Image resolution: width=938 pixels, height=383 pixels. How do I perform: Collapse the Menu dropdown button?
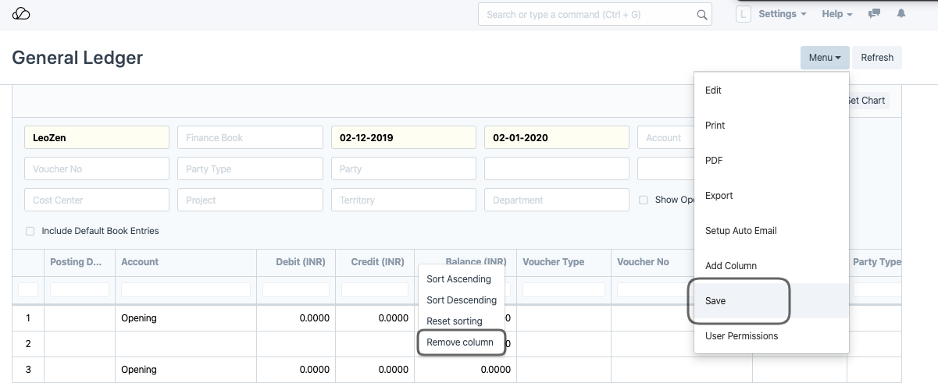[x=824, y=58]
